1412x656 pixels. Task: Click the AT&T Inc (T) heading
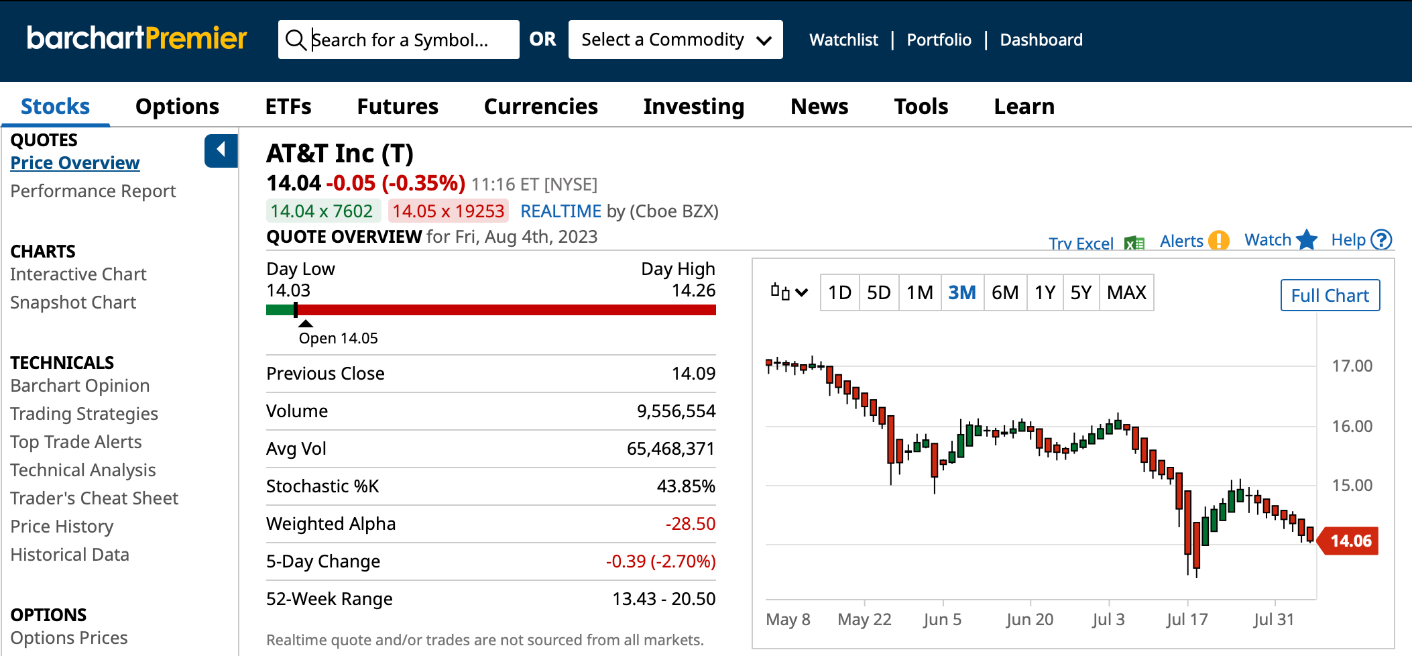340,154
